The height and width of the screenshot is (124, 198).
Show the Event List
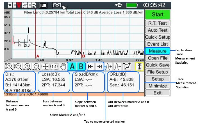coord(158,44)
